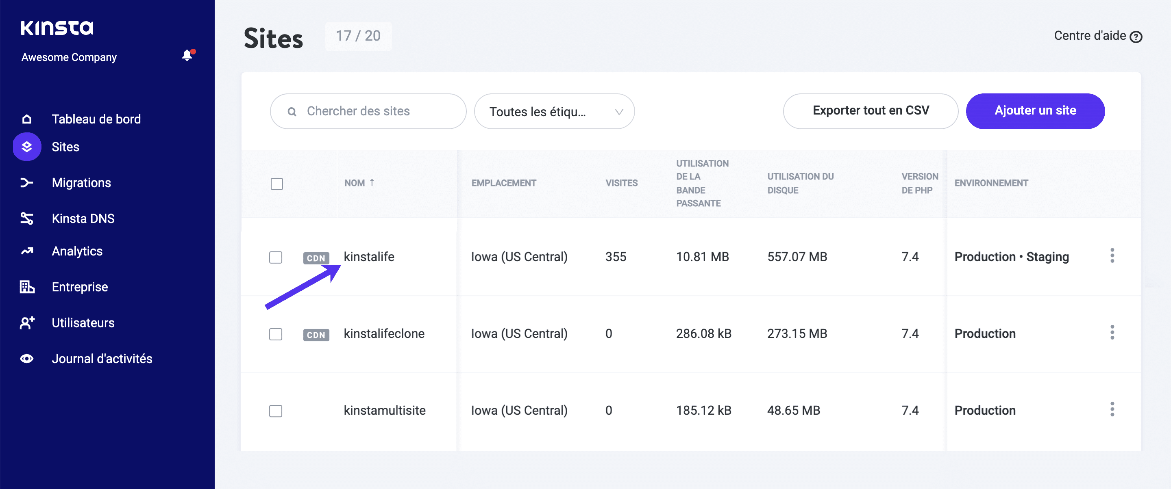
Task: Click the Kinsta logo
Action: (x=57, y=27)
